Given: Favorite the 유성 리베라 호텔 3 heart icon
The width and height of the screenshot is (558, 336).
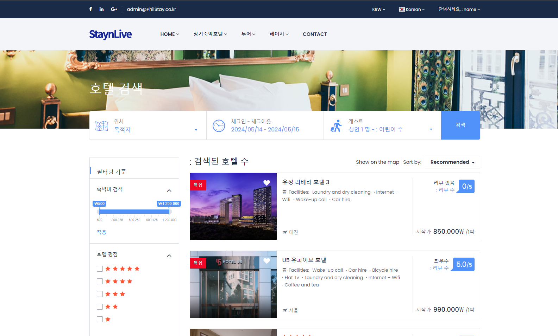Looking at the screenshot, I should point(267,183).
